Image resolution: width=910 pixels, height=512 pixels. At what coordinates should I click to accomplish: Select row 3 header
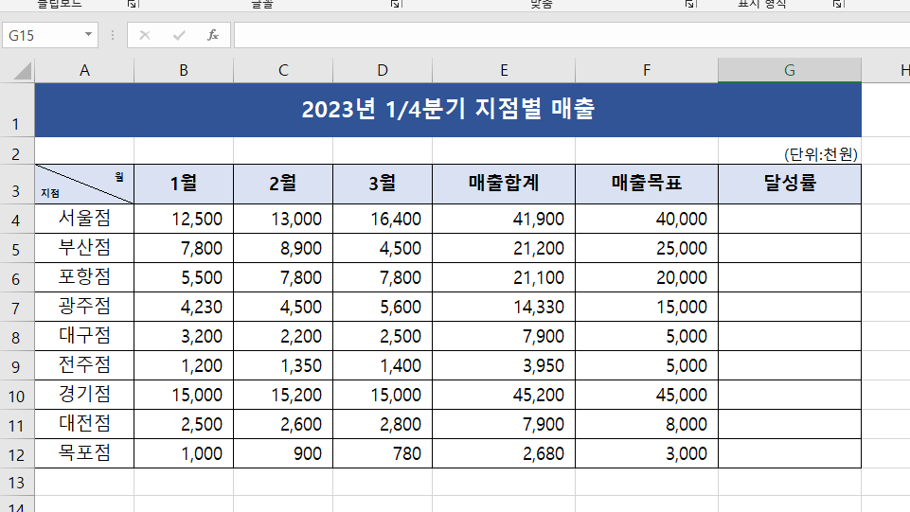(x=17, y=185)
